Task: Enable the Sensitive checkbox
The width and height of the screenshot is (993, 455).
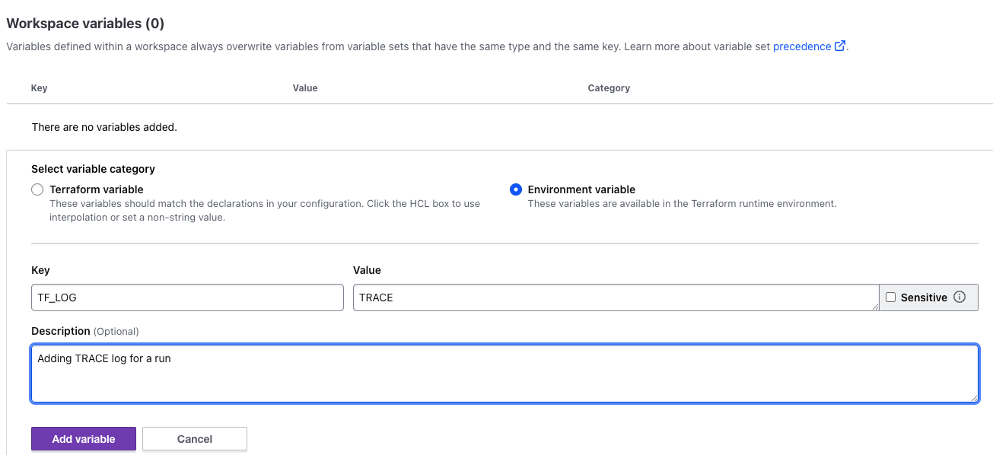Action: pos(891,297)
